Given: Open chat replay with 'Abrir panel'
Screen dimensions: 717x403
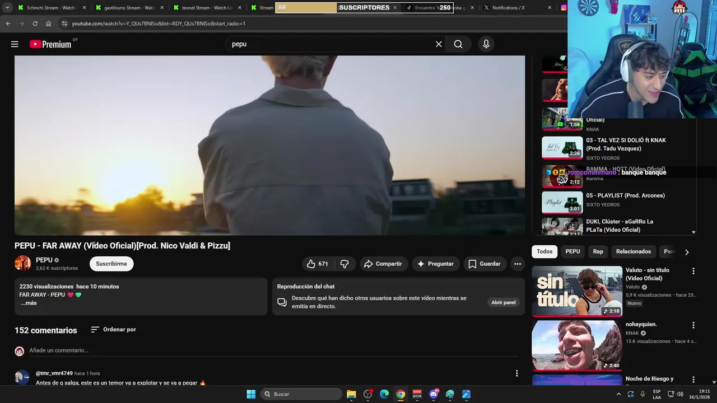Looking at the screenshot, I should pyautogui.click(x=504, y=302).
